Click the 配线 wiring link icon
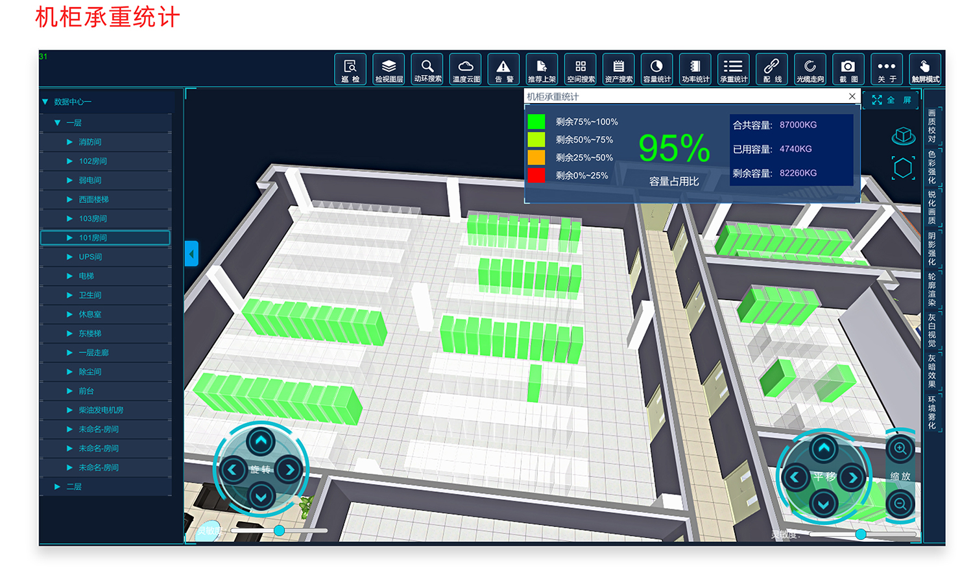 point(772,69)
